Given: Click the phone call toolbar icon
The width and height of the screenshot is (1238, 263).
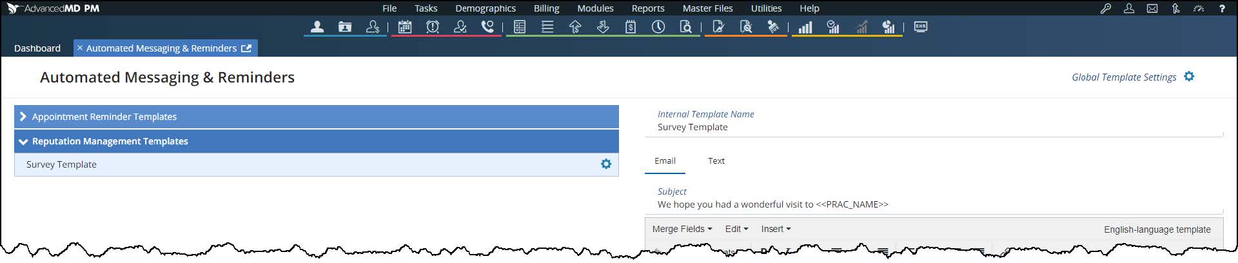Looking at the screenshot, I should [487, 27].
